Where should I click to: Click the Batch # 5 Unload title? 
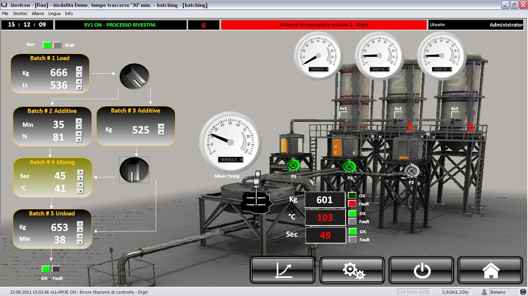[52, 213]
